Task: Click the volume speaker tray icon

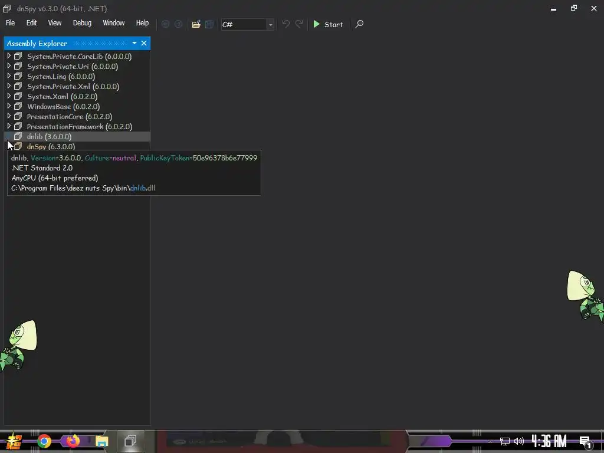Action: coord(519,441)
